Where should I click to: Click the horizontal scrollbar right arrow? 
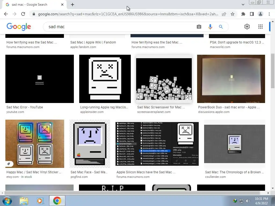point(268,193)
